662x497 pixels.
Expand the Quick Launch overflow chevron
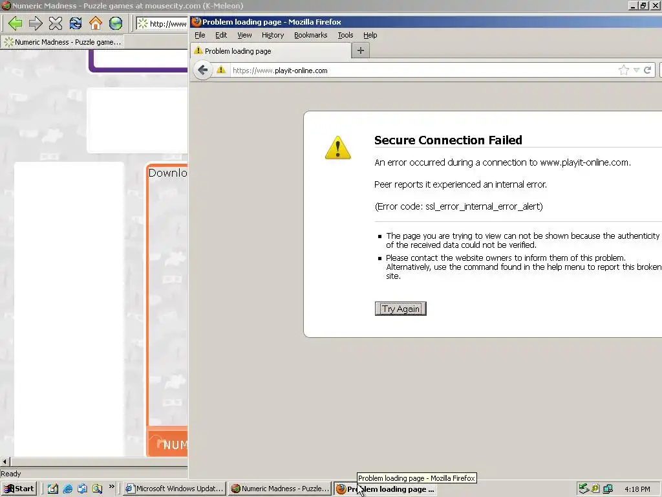[x=111, y=487]
